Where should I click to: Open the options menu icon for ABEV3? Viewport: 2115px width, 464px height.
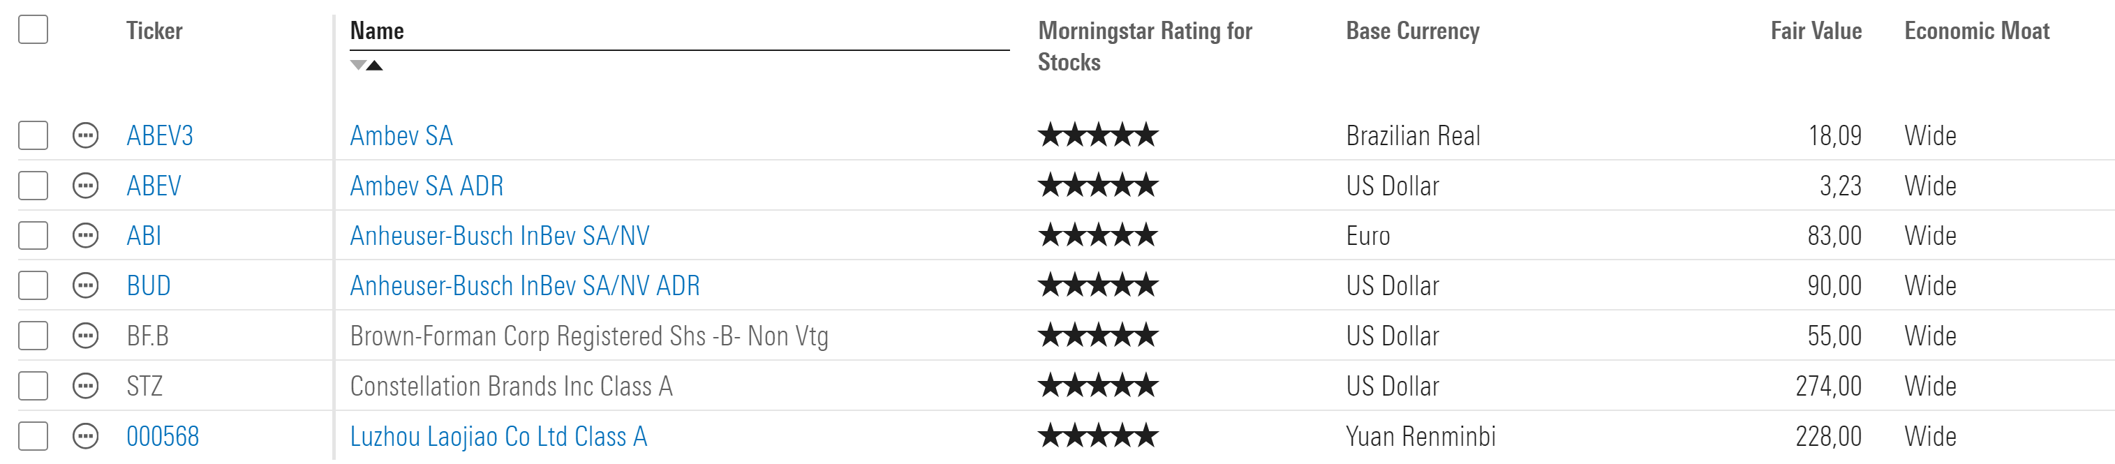(x=85, y=135)
